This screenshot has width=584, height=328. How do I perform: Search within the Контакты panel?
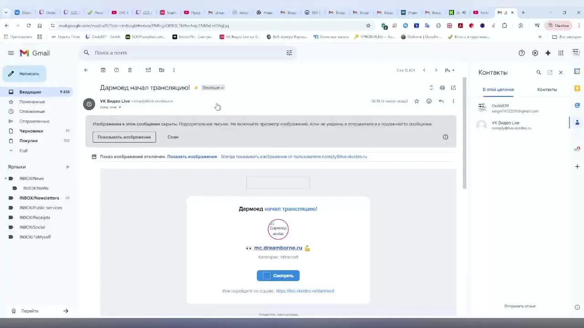(x=539, y=72)
